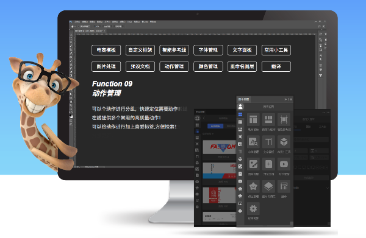Open the 全部类型 dropdown in the back-left panel

(208, 134)
